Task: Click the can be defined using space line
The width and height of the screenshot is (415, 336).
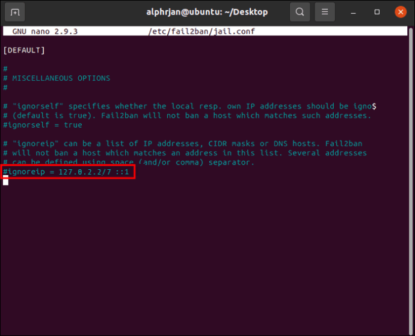Action: 129,162
